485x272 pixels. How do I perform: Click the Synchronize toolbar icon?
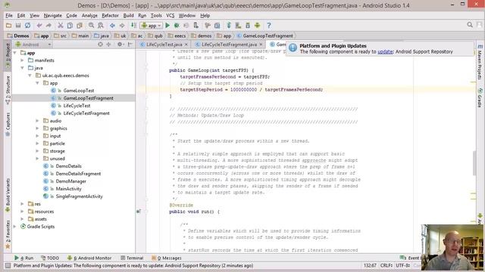pyautogui.click(x=27, y=25)
